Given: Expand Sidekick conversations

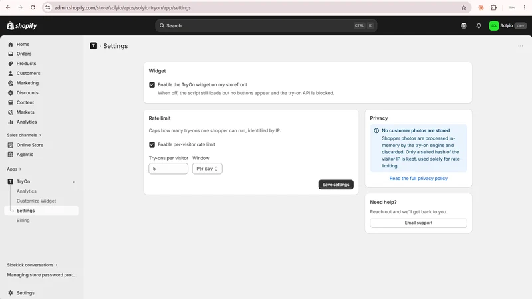Looking at the screenshot, I should click(32, 265).
